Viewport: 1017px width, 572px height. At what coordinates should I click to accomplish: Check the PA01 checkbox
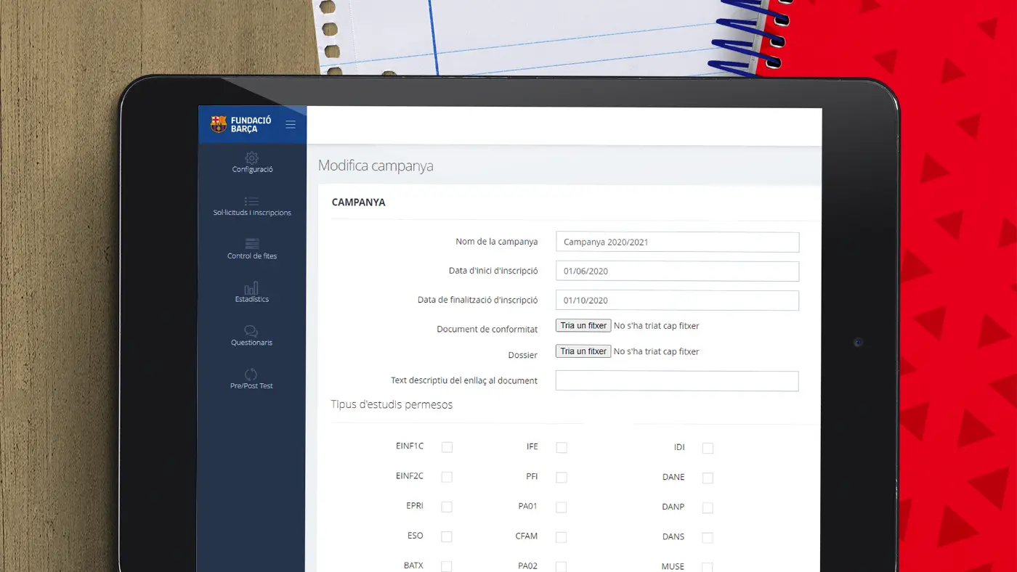(x=562, y=507)
